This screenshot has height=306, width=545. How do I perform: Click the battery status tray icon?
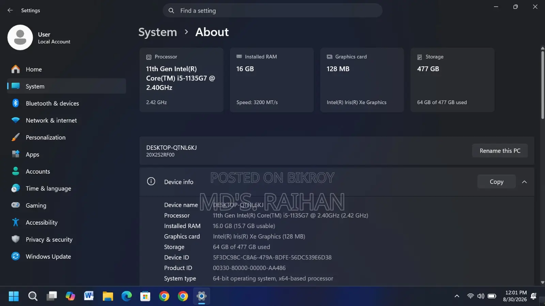pyautogui.click(x=492, y=296)
